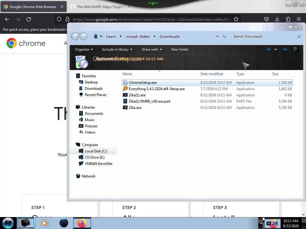Click the Search Downloads field

[264, 36]
